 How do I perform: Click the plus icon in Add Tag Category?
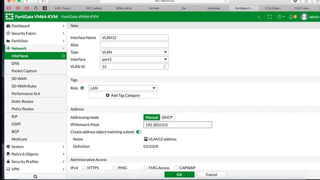coord(107,95)
